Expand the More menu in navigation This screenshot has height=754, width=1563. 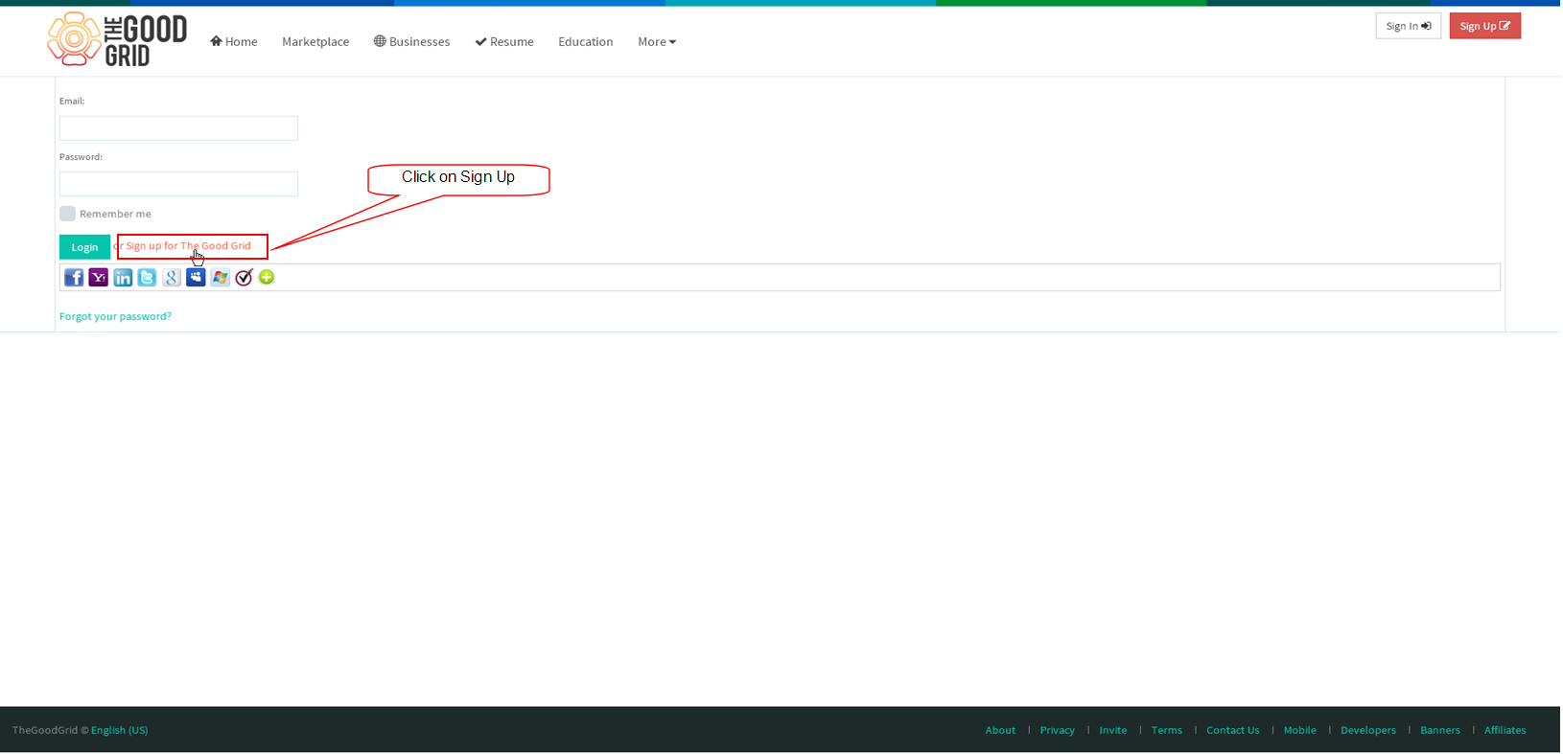pyautogui.click(x=657, y=42)
